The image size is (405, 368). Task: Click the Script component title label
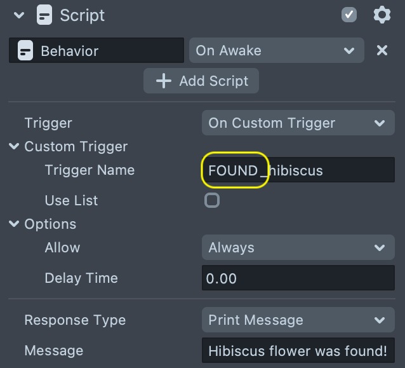[x=83, y=15]
